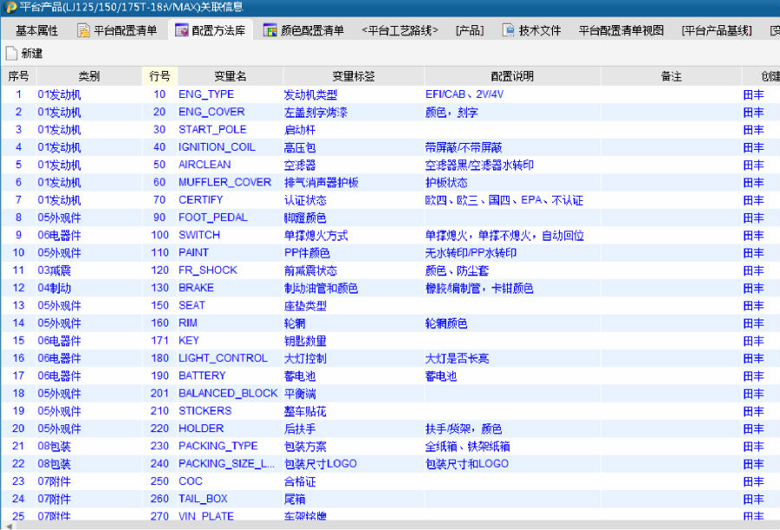The width and height of the screenshot is (780, 530).
Task: Click the EFI/CAB、2V/4V description cell
Action: pyautogui.click(x=512, y=94)
